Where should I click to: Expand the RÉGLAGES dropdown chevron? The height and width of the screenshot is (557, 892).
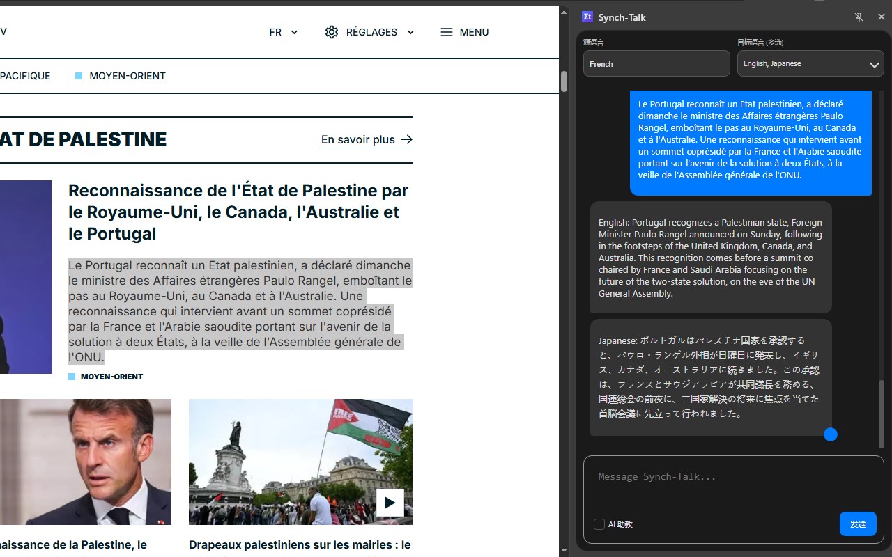(410, 32)
